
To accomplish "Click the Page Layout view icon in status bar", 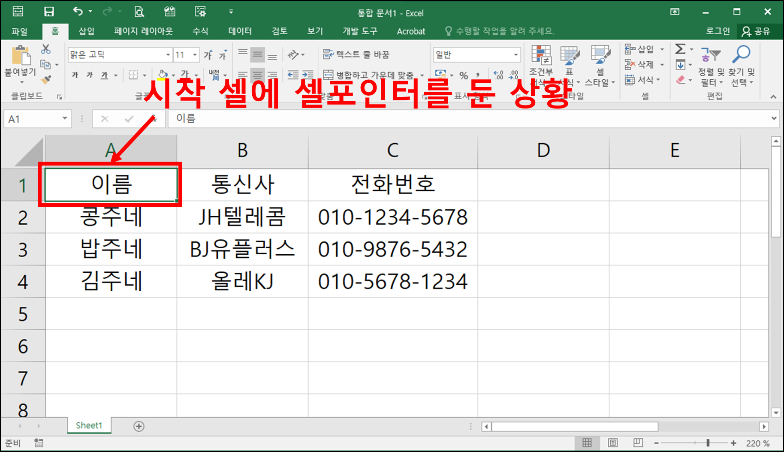I will click(613, 443).
